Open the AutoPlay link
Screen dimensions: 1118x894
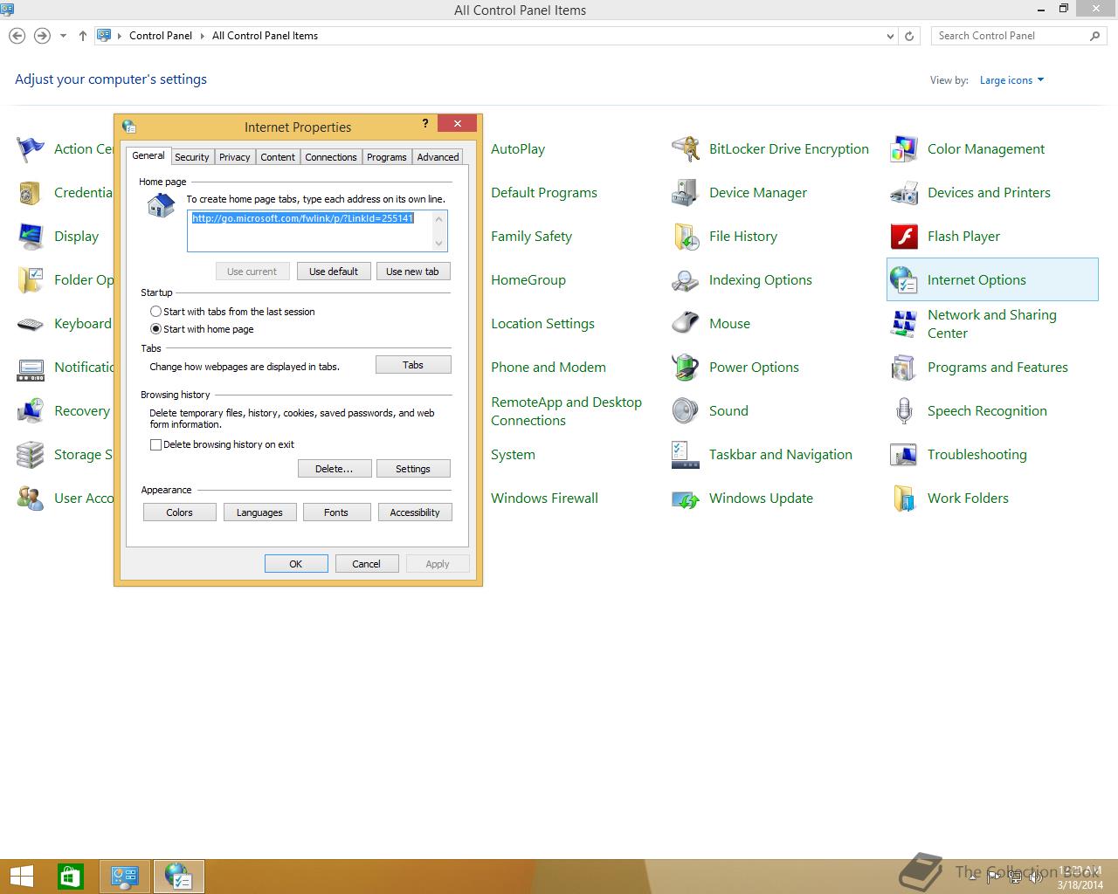pyautogui.click(x=518, y=149)
